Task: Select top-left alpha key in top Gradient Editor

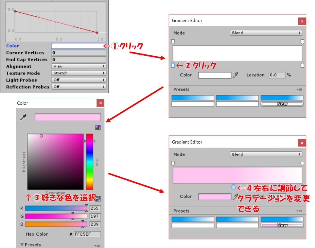Action: 173,42
